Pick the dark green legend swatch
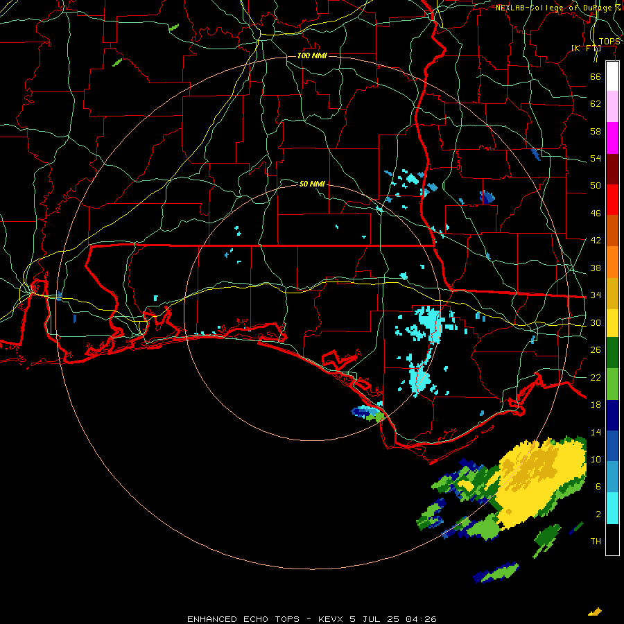 pos(612,353)
